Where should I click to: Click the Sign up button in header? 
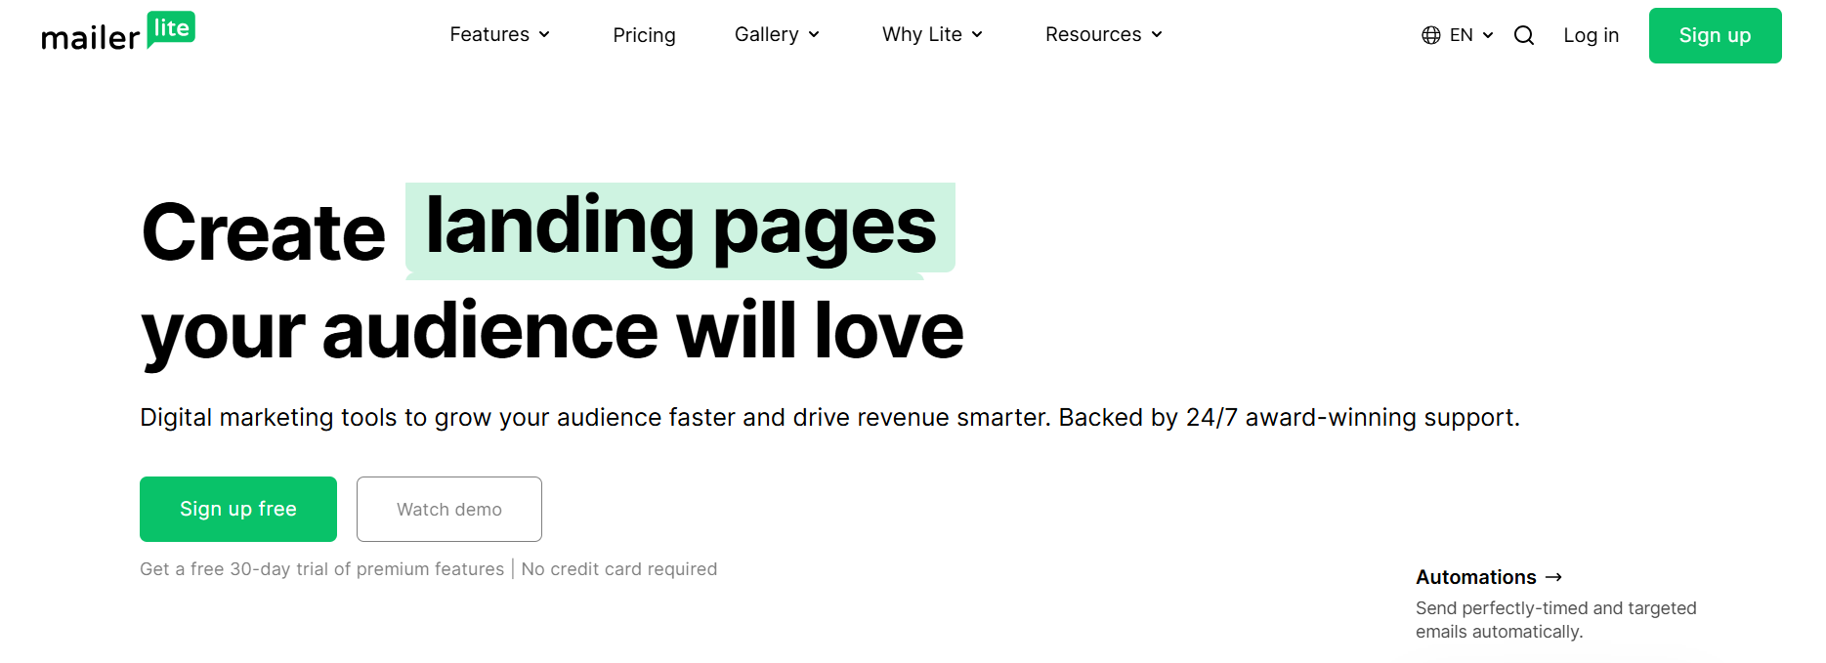pyautogui.click(x=1715, y=35)
